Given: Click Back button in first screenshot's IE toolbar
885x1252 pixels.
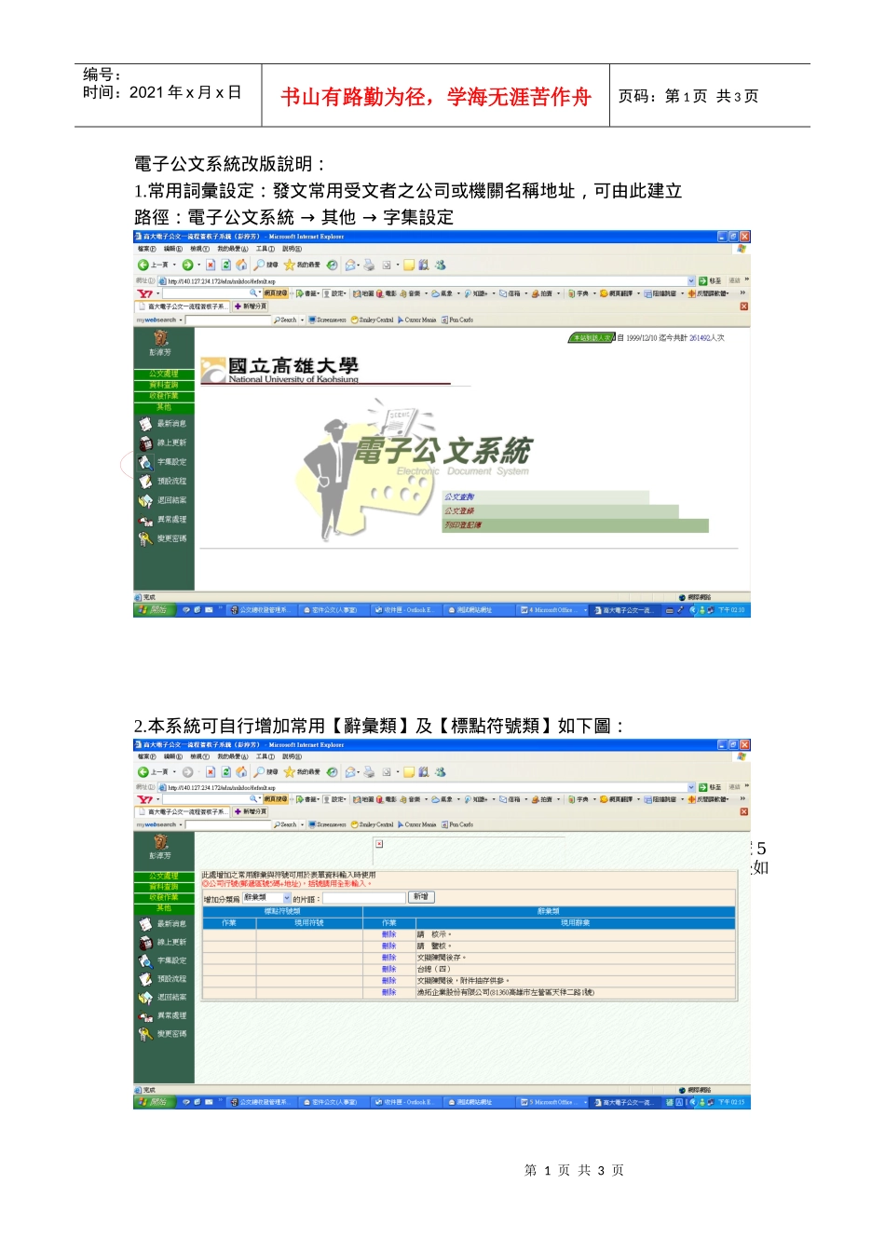Looking at the screenshot, I should click(x=155, y=265).
